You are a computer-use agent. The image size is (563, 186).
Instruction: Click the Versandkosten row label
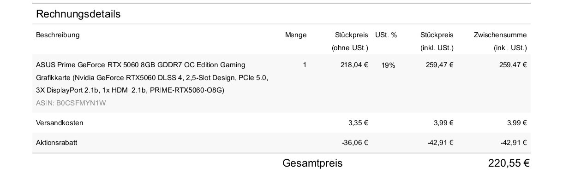pyautogui.click(x=60, y=123)
